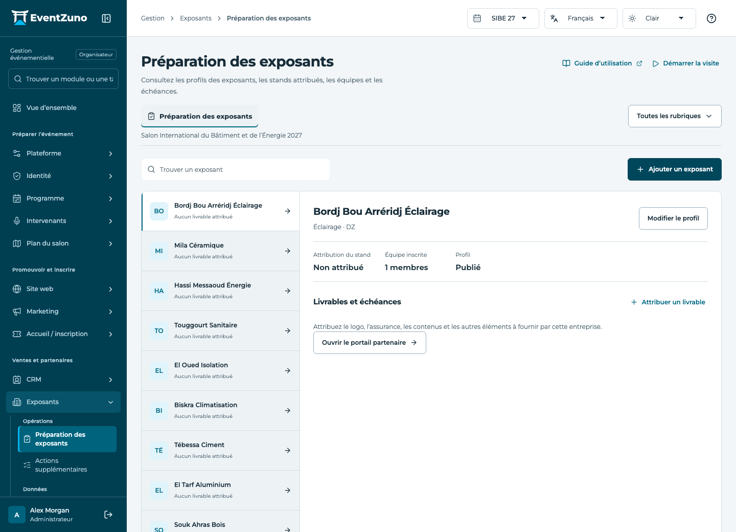Click the TO avatar of Touggourt Sanitaire
The width and height of the screenshot is (736, 532).
[x=159, y=331]
